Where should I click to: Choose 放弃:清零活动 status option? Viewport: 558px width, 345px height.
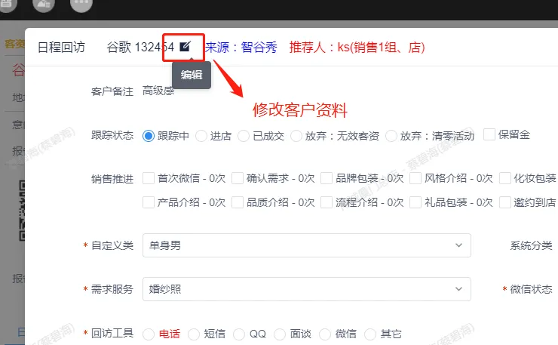click(x=391, y=136)
